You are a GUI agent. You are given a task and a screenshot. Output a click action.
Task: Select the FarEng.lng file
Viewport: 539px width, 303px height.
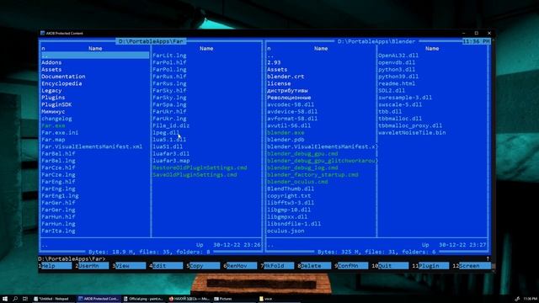58,189
